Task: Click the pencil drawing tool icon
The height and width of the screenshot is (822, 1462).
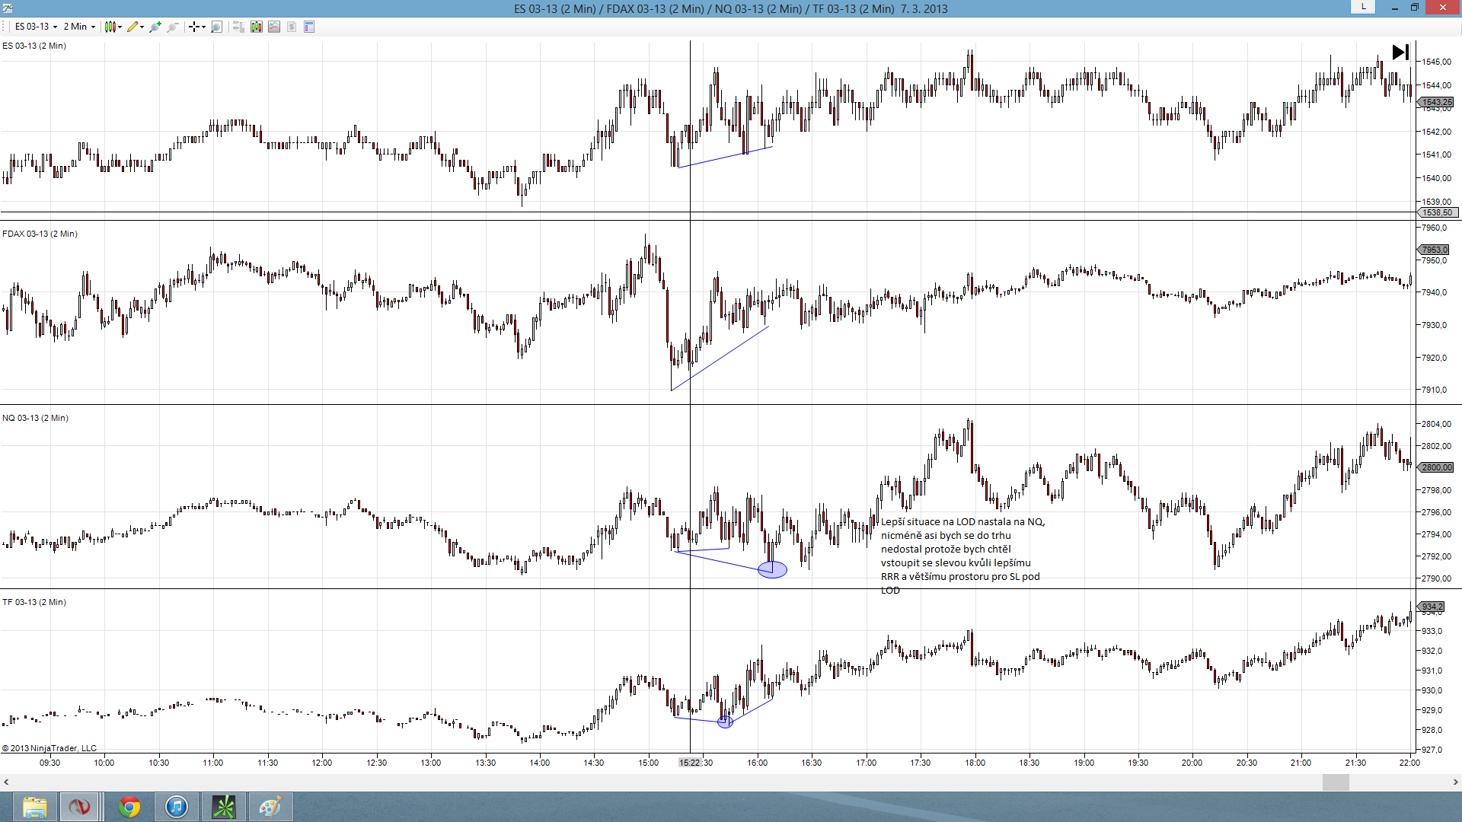Action: [132, 27]
